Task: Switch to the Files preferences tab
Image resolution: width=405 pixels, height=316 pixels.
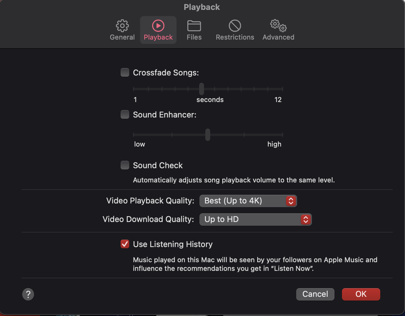Action: pos(194,30)
